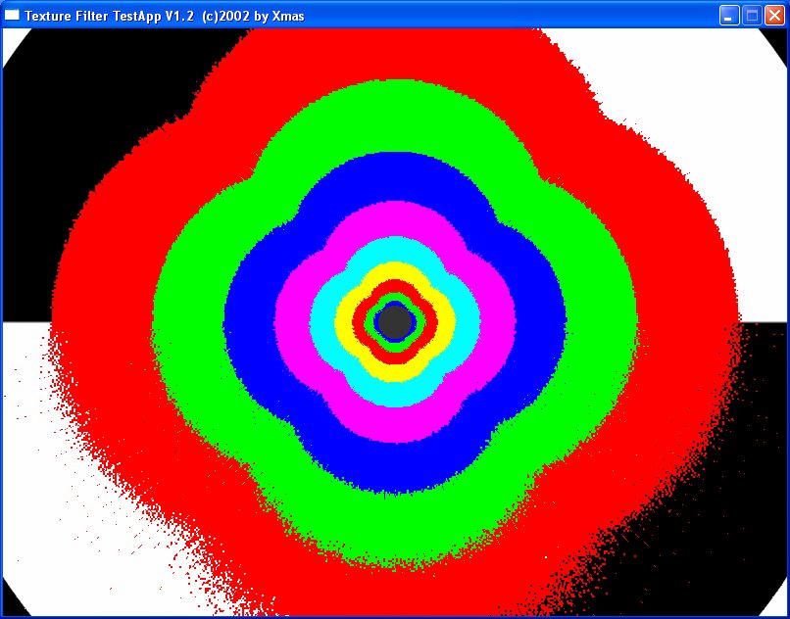Close the Texture Filter TestApp window

[774, 16]
